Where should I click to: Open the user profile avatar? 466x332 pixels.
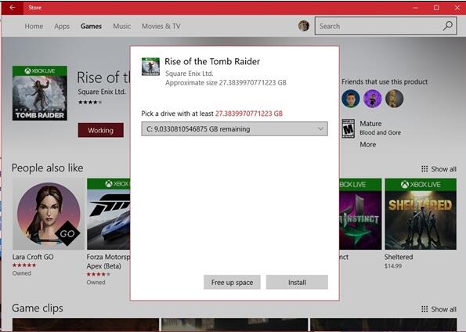point(304,26)
